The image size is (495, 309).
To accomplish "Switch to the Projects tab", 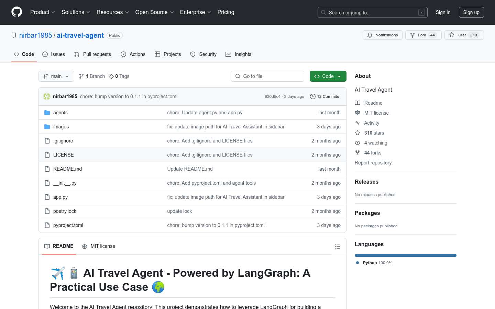I will (x=168, y=54).
